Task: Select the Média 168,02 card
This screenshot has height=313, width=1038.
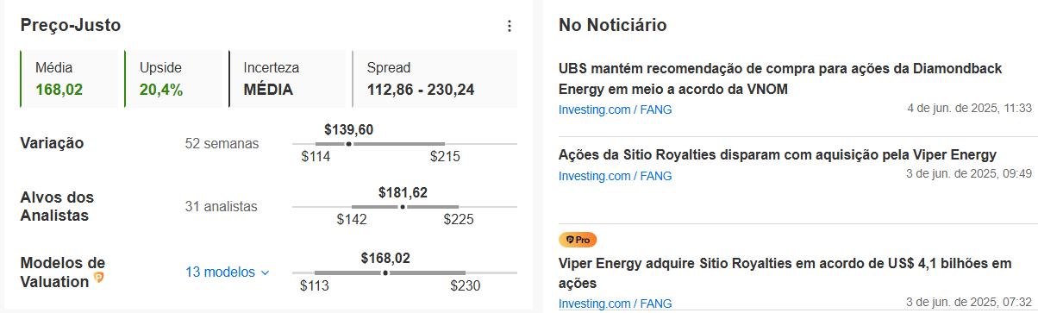Action: [x=69, y=78]
